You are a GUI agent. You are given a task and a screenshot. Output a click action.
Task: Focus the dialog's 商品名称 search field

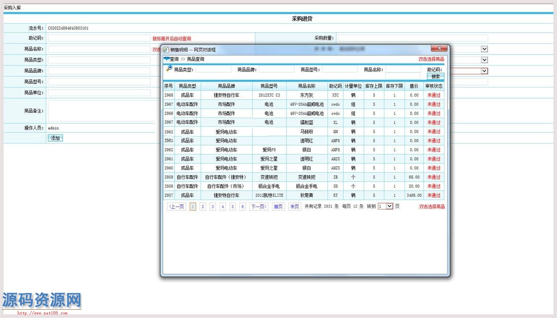[403, 69]
